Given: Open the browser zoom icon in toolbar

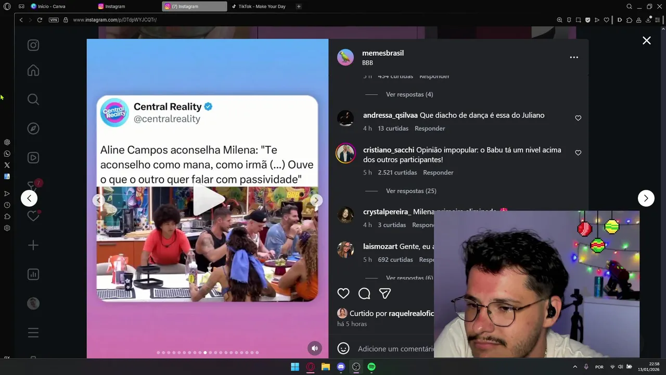Looking at the screenshot, I should [559, 20].
